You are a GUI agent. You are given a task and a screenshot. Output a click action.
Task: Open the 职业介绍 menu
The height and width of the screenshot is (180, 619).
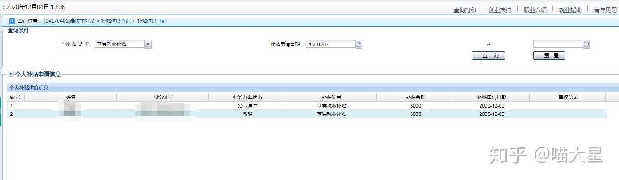[535, 10]
